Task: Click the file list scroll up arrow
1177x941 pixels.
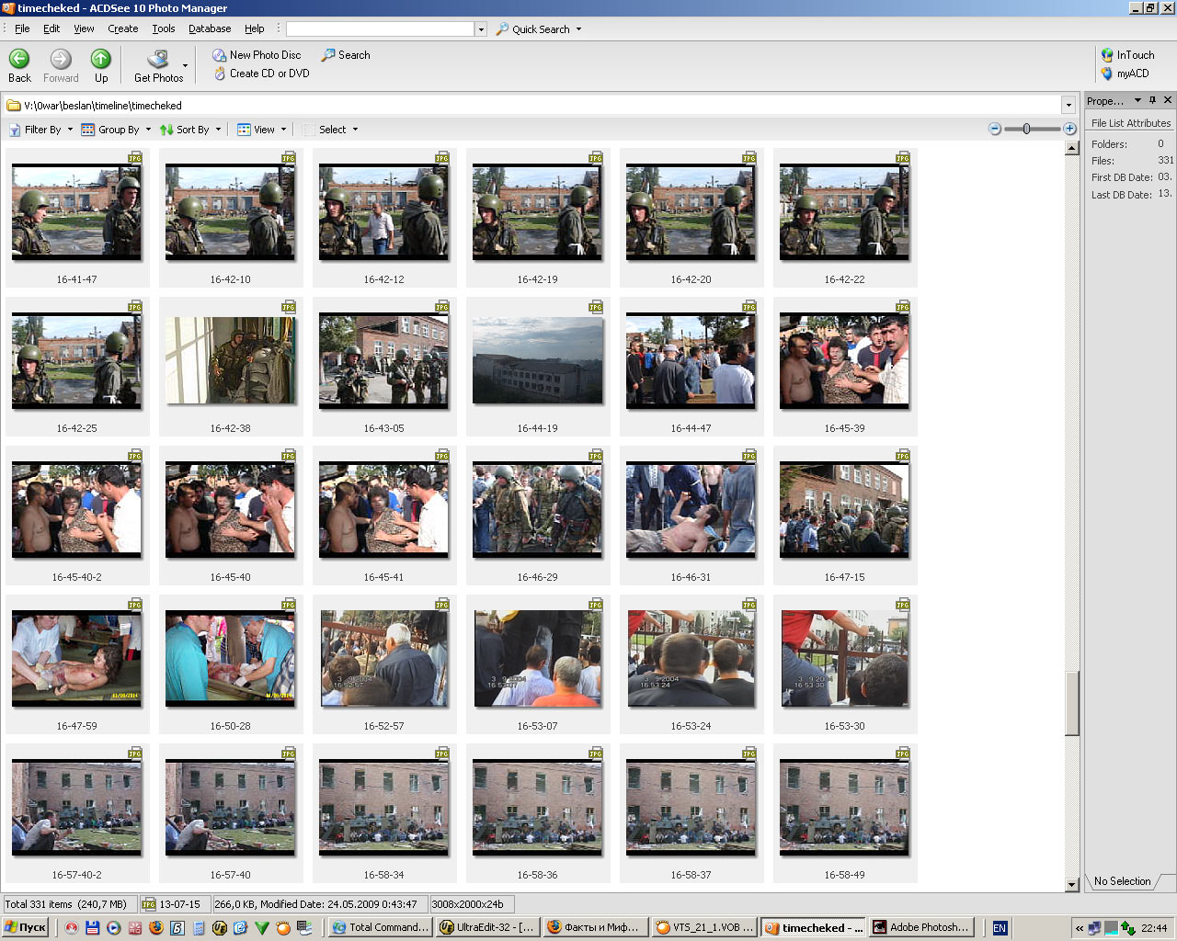Action: (1071, 148)
